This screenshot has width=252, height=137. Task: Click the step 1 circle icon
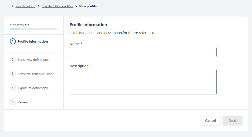point(13,41)
